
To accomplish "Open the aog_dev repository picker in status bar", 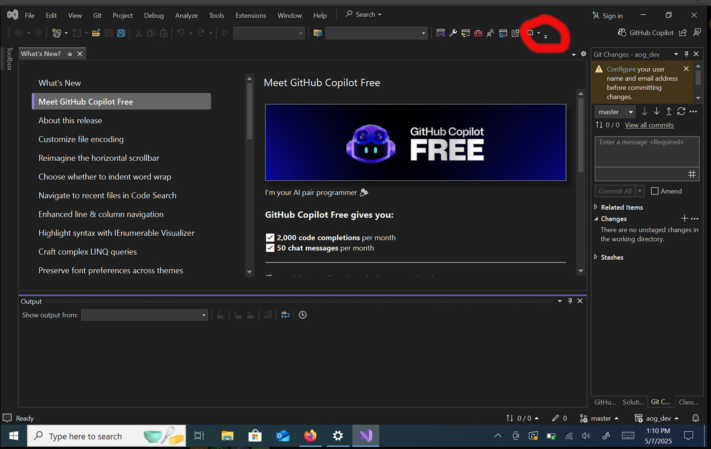I will (x=657, y=418).
